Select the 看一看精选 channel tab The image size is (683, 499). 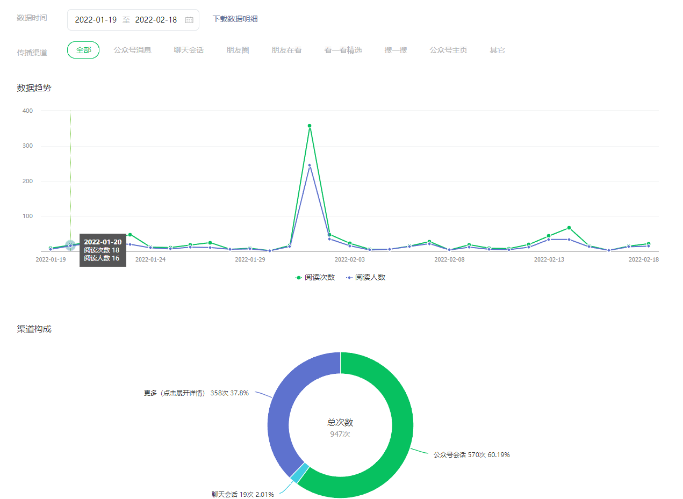[343, 50]
